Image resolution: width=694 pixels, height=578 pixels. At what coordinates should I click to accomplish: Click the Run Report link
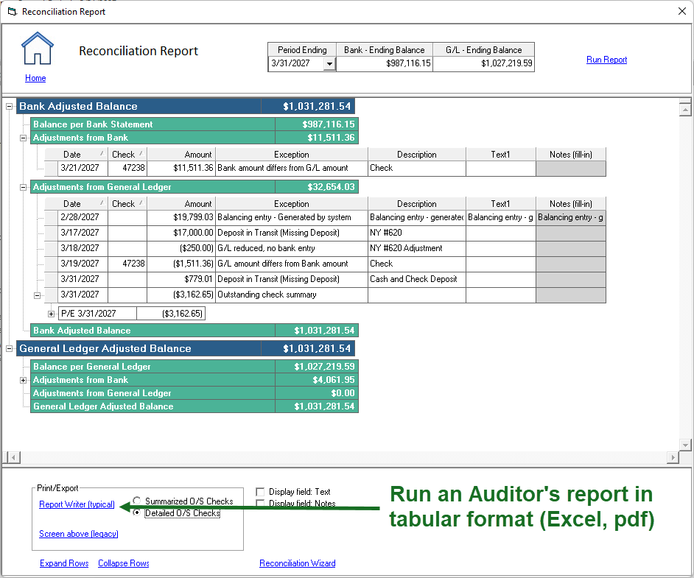click(606, 60)
